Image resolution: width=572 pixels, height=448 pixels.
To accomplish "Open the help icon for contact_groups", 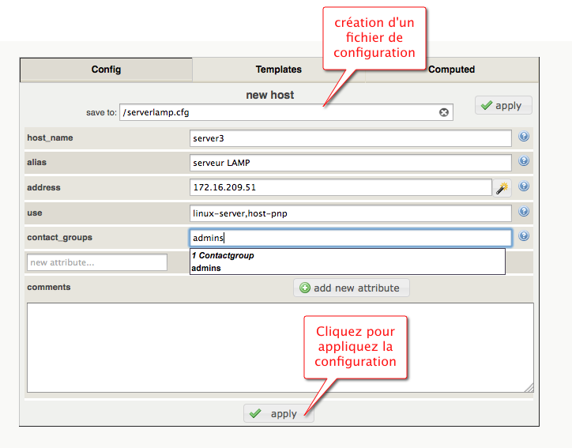I will [x=523, y=236].
